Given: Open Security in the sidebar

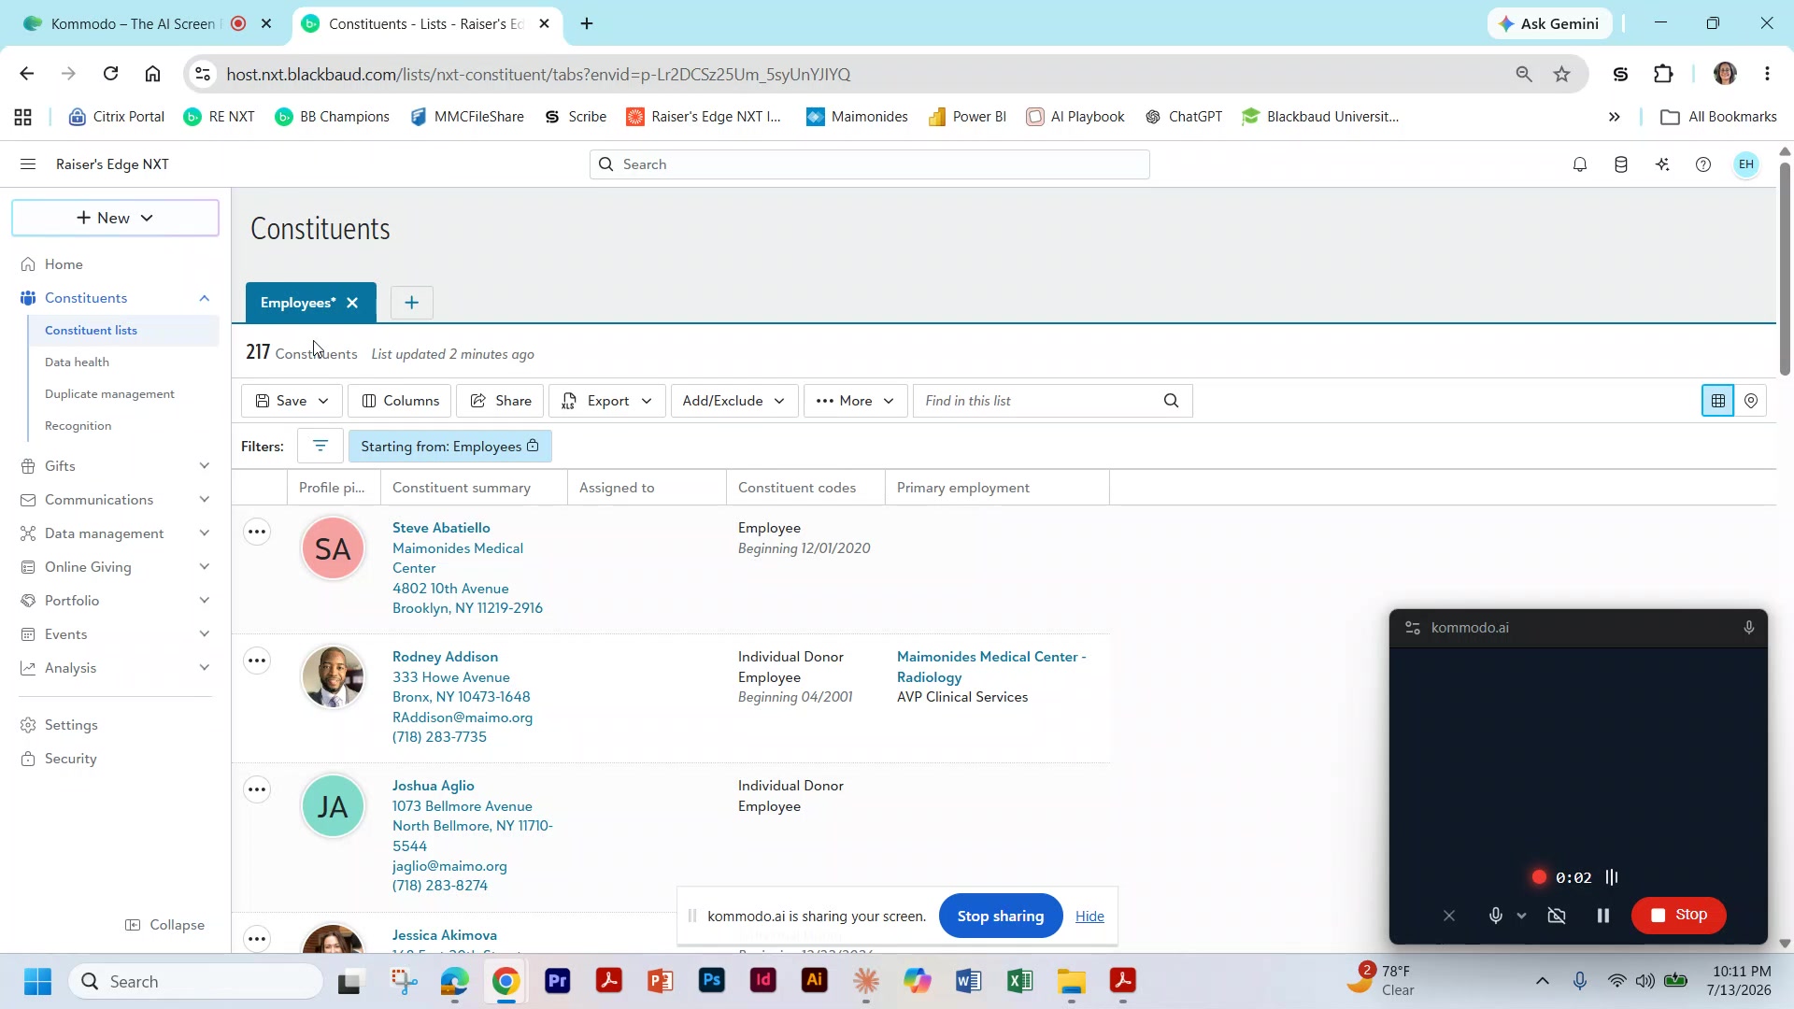Looking at the screenshot, I should (70, 759).
